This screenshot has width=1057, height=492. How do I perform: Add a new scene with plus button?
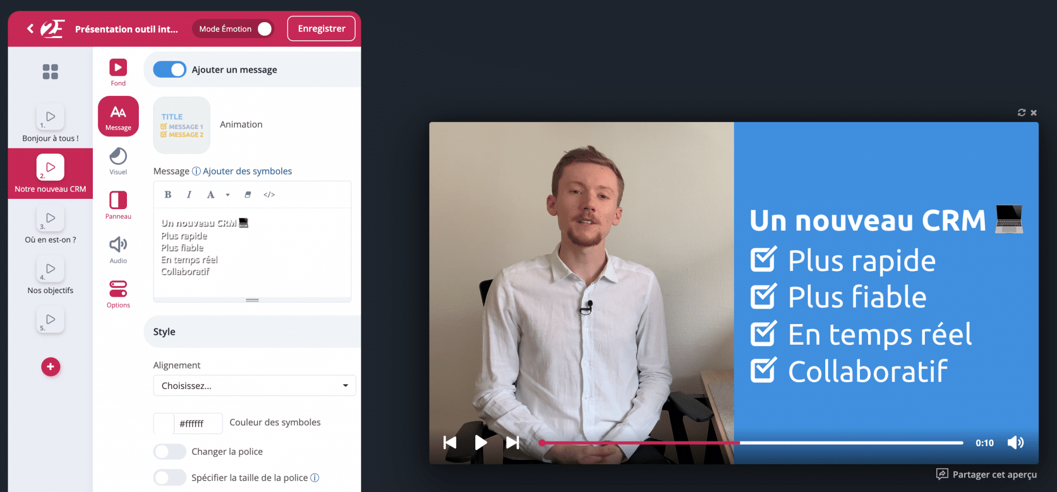point(51,367)
